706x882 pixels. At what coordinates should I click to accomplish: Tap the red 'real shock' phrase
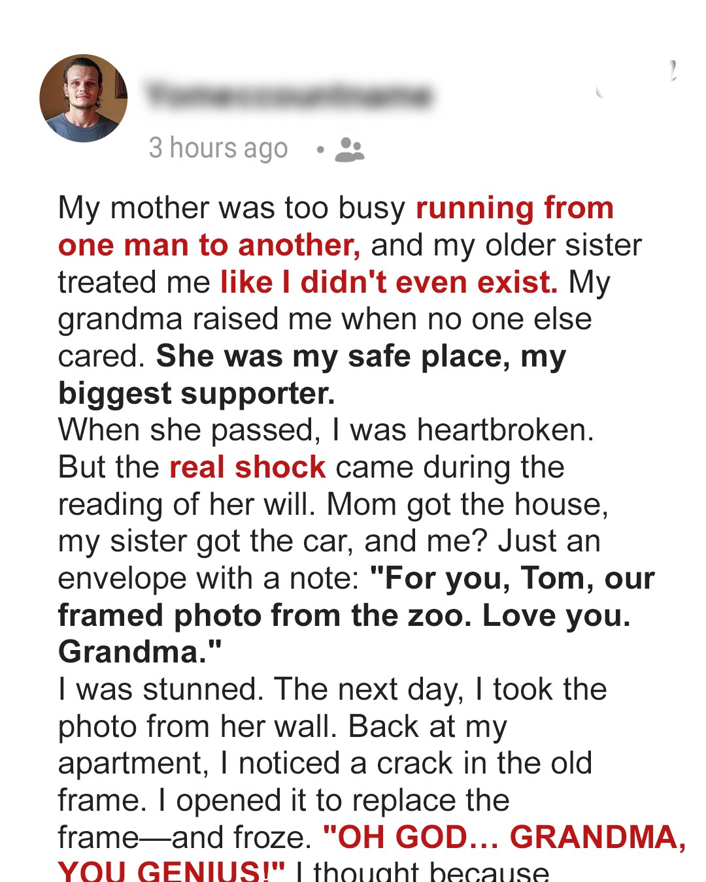point(247,468)
